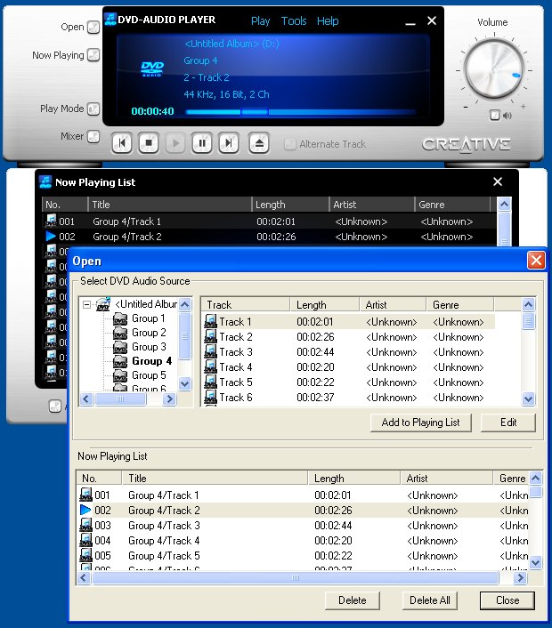Viewport: 552px width, 628px height.
Task: Click the Delete button
Action: coord(352,600)
